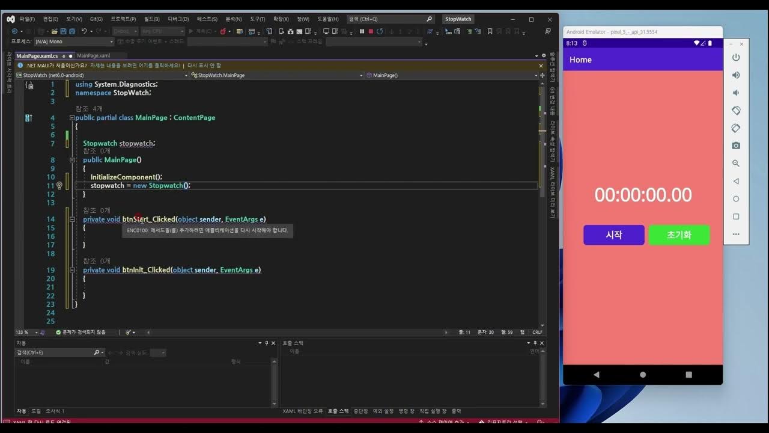Switch to the MainPage.xaml tab

click(94, 56)
